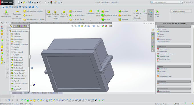194x105 pixels.
Task: Choose the Nervio rib tool
Action: 105,11
